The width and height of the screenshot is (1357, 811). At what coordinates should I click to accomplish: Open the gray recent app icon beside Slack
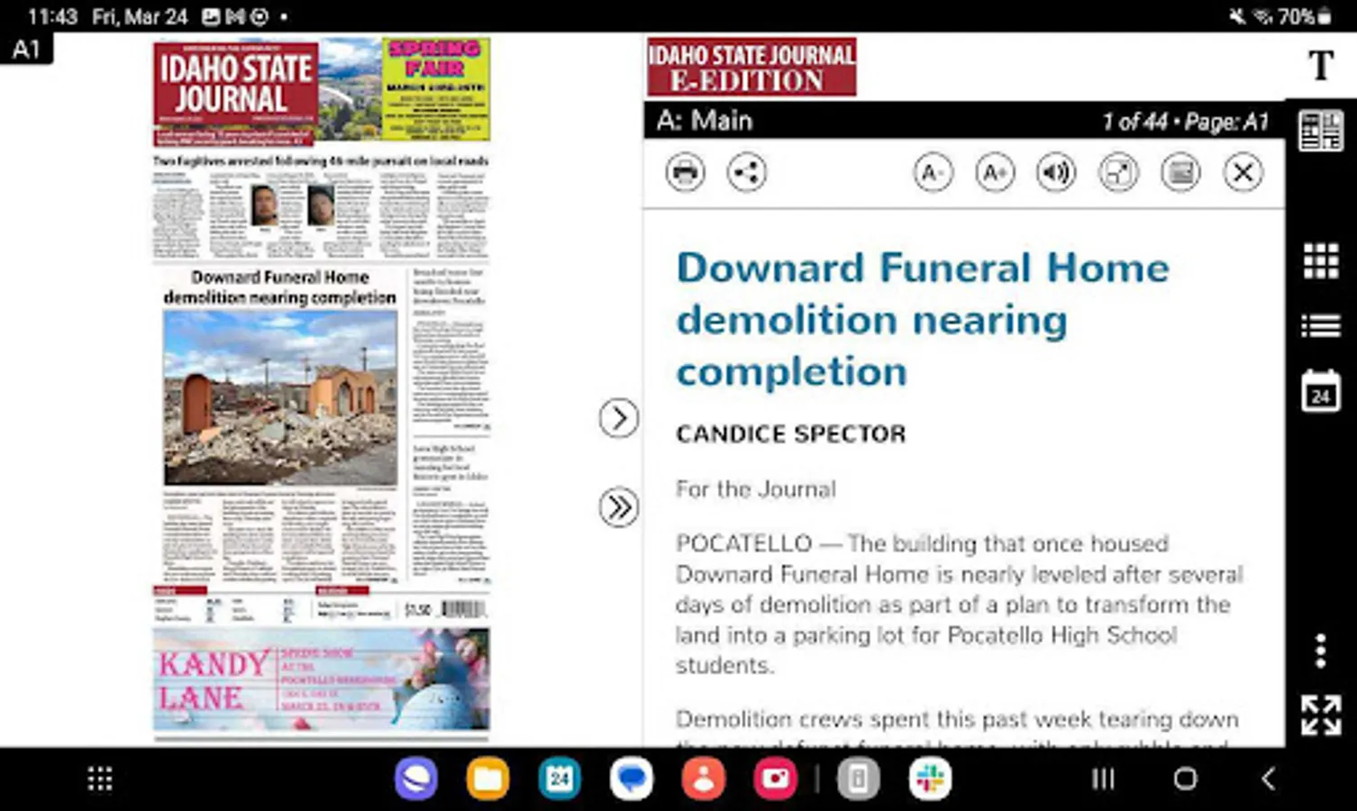[859, 779]
